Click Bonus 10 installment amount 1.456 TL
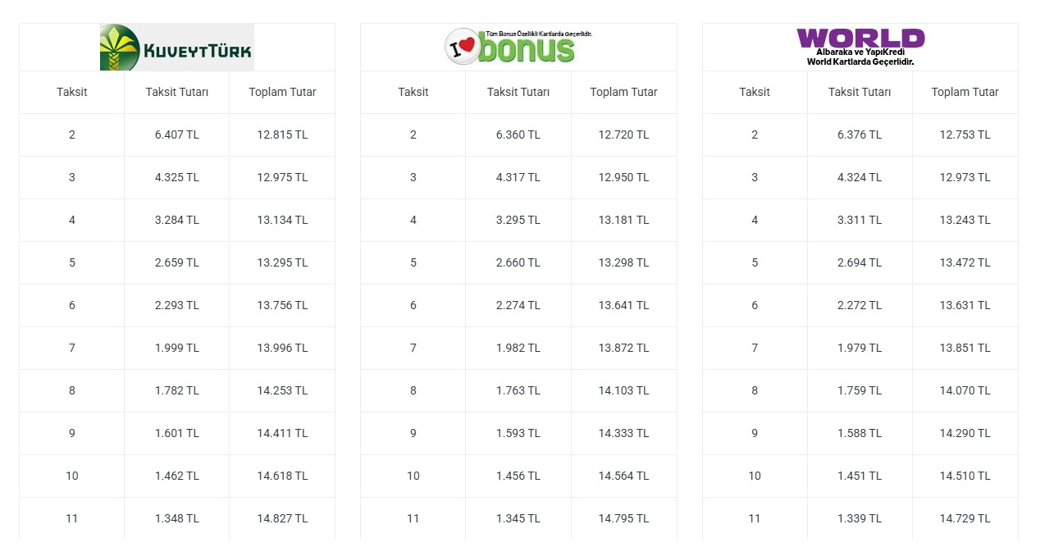The width and height of the screenshot is (1054, 547). coord(518,476)
